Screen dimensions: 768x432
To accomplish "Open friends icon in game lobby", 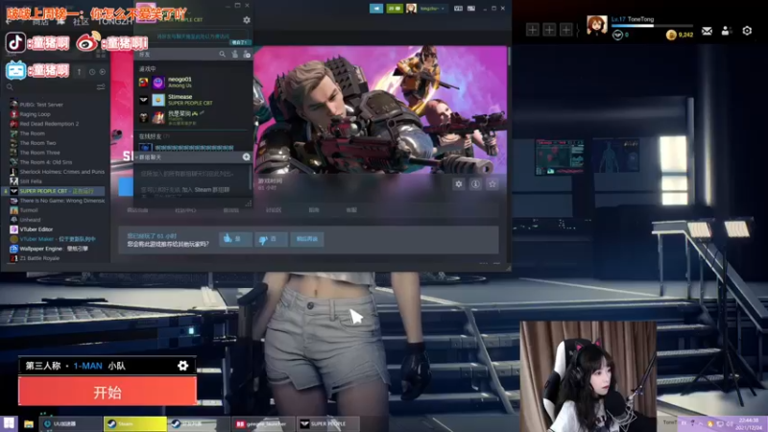I will (727, 32).
